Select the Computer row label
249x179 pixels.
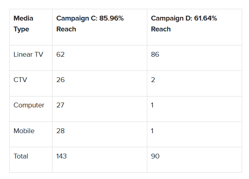[x=29, y=105]
